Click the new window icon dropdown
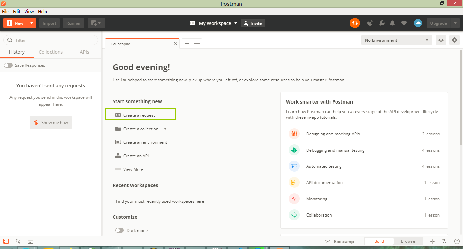 [97, 23]
